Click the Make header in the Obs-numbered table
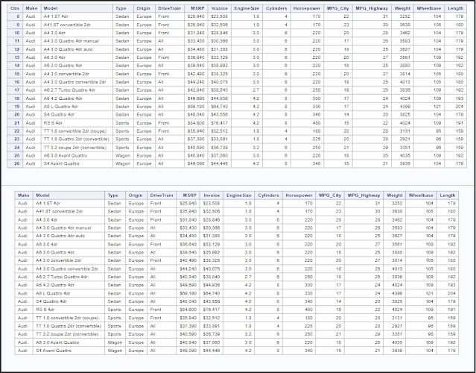Image resolution: width=476 pixels, height=373 pixels. tap(31, 8)
